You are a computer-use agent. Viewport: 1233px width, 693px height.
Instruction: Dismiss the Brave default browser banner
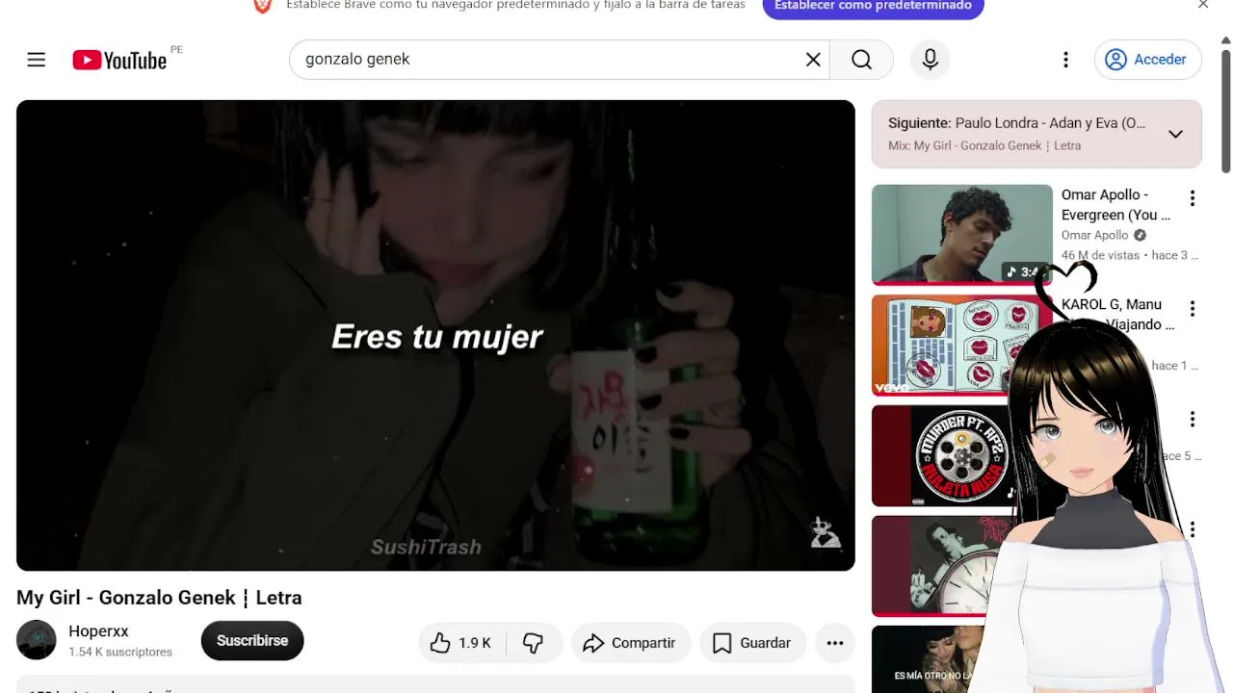(1203, 5)
